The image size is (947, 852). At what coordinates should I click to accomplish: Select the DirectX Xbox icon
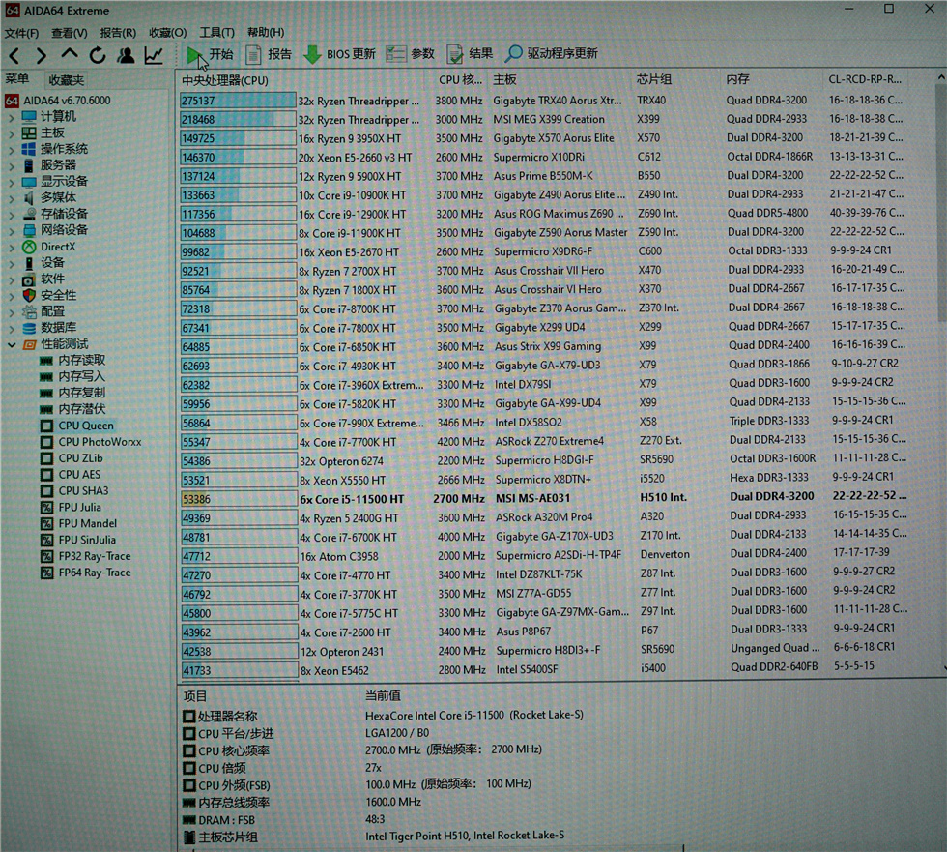pyautogui.click(x=29, y=247)
